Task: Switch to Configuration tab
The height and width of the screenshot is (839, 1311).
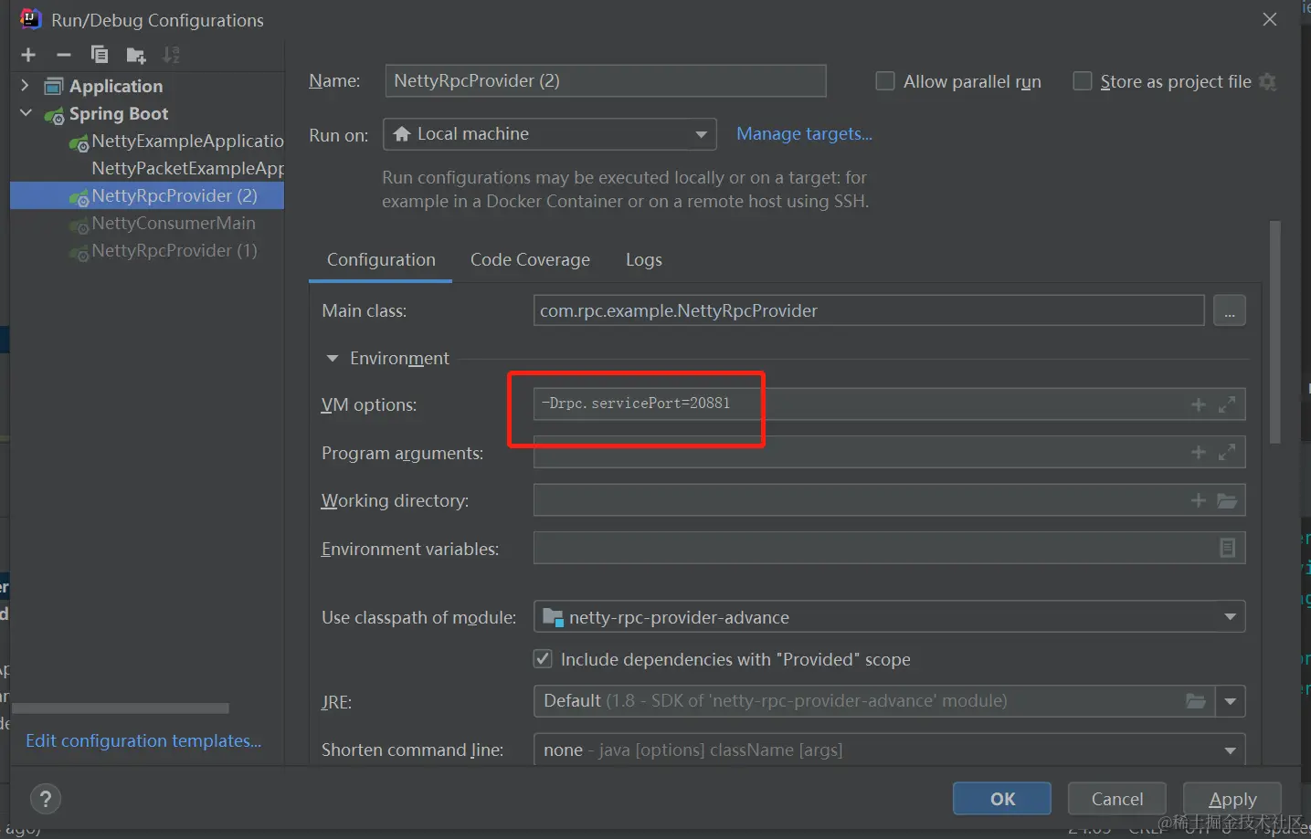Action: [x=381, y=259]
